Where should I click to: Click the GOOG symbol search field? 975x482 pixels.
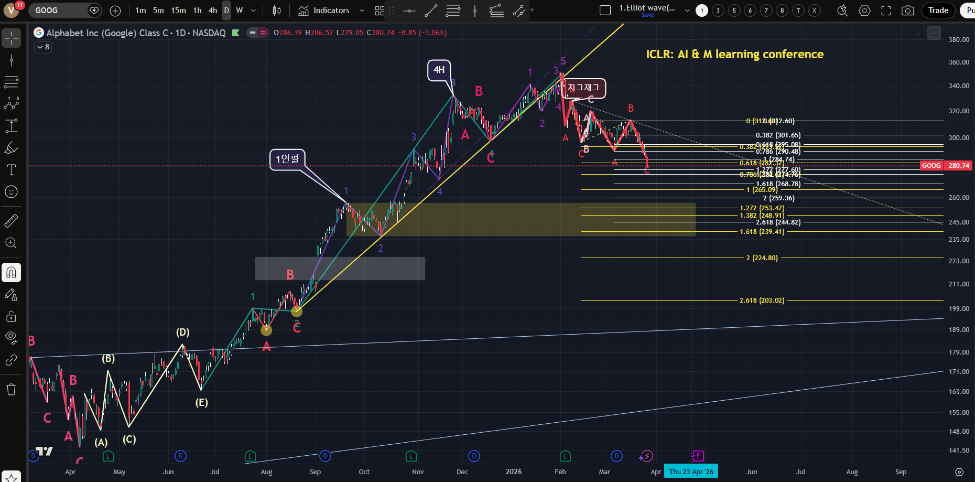(x=58, y=10)
